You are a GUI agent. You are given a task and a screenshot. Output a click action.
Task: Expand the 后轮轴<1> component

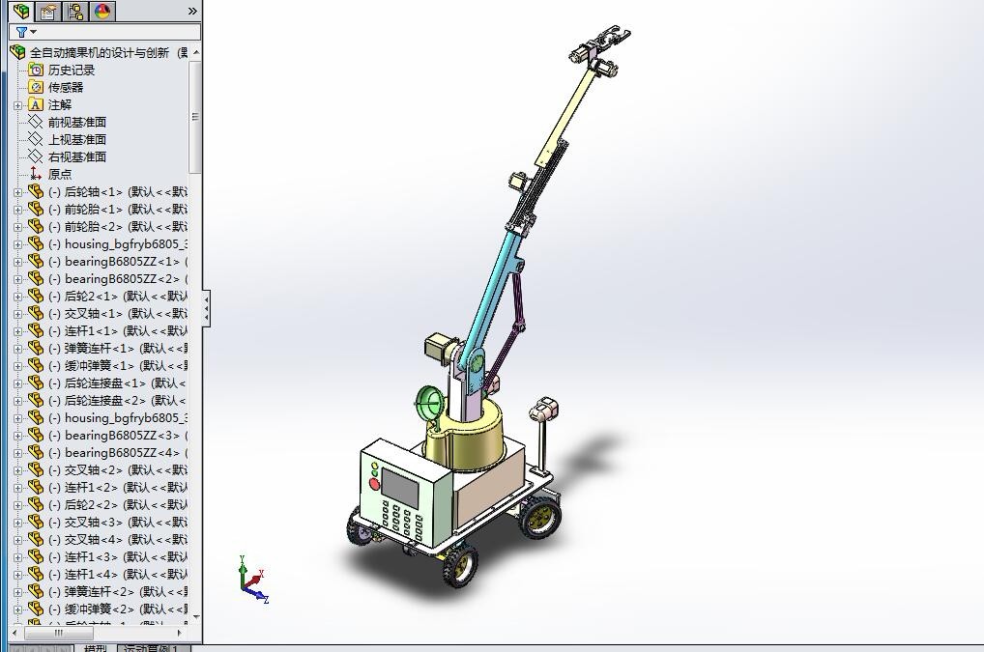click(17, 192)
